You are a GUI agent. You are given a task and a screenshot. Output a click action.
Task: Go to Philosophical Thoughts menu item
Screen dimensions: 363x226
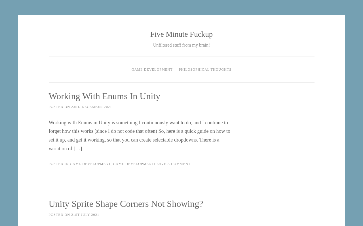205,69
